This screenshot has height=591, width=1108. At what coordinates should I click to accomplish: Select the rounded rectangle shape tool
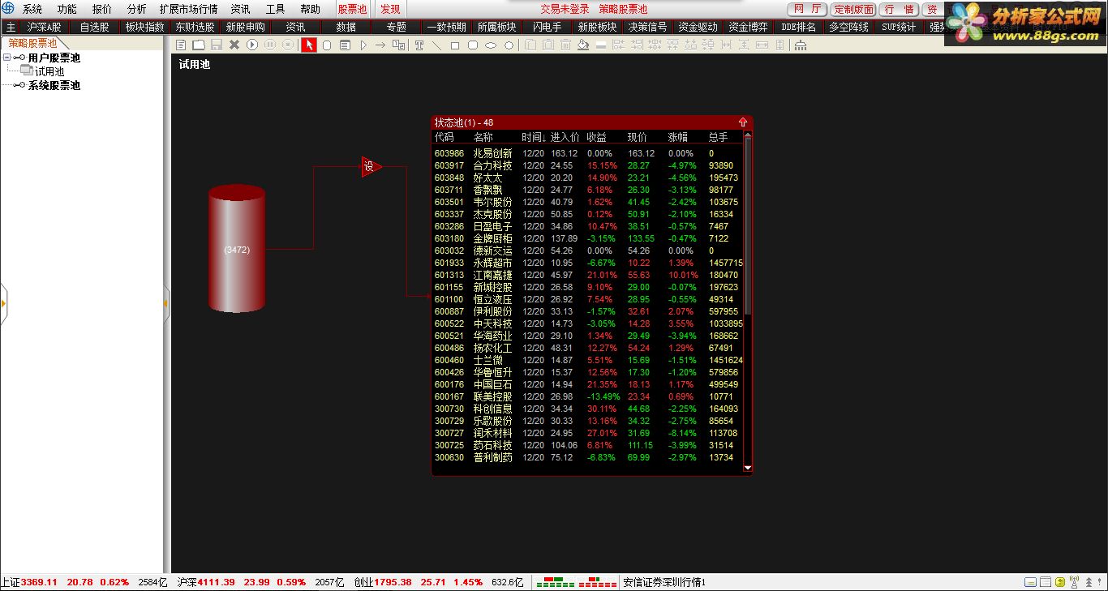pyautogui.click(x=473, y=45)
